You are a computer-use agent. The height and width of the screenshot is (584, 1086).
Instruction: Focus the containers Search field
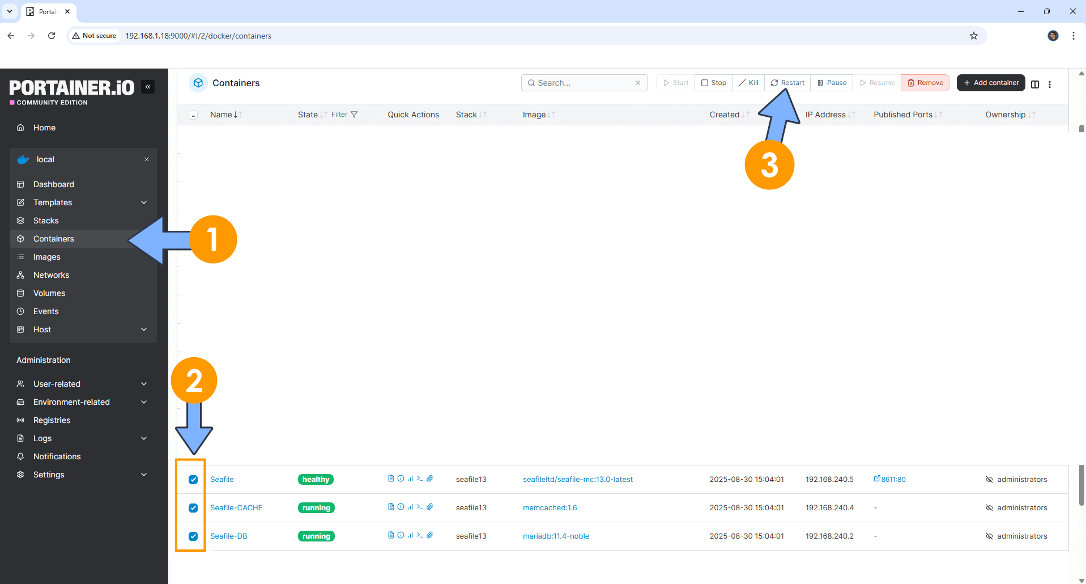coord(584,83)
